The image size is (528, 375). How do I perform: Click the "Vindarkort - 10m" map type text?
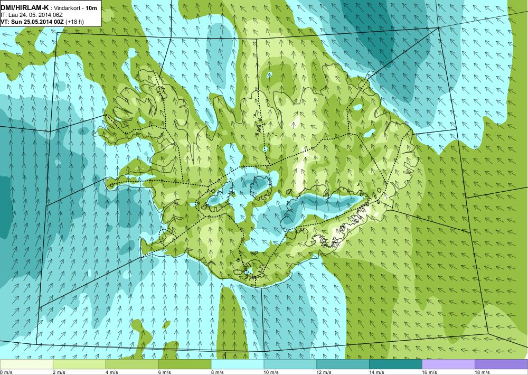76,7
